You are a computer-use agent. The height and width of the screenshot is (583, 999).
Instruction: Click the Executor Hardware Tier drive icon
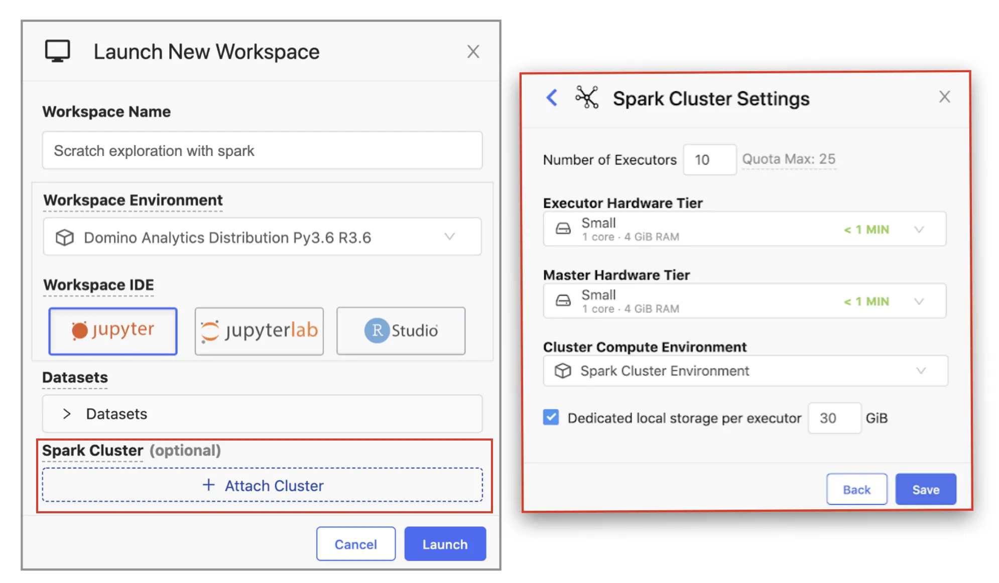click(563, 229)
